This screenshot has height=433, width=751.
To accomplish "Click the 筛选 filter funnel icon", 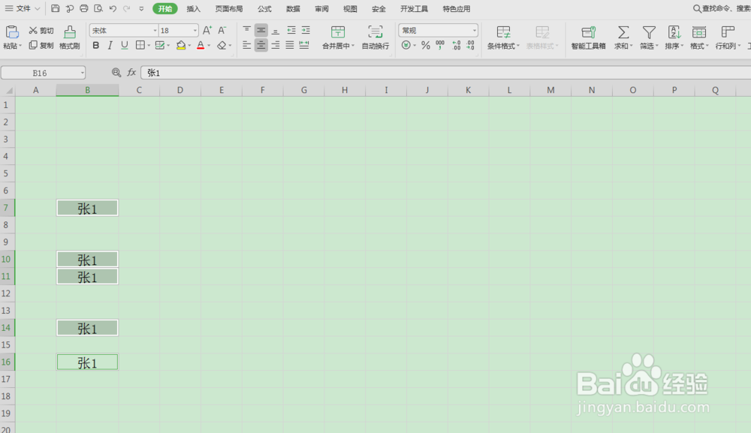I will pos(649,32).
